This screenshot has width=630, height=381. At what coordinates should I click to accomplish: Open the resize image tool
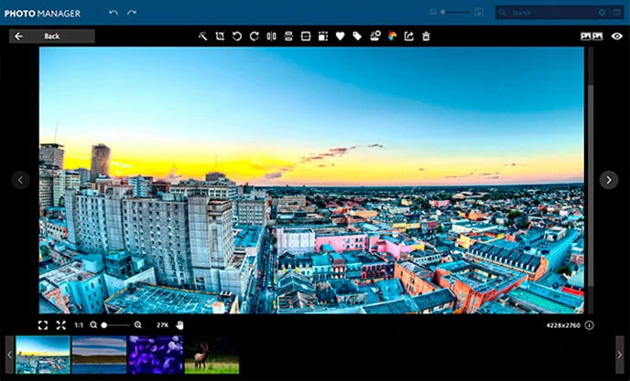[306, 37]
